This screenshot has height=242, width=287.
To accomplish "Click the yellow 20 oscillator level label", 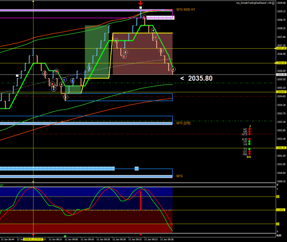I will 278,224.
